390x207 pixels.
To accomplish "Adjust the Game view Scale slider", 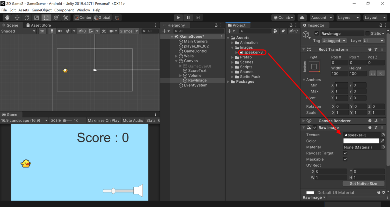I will 67,120.
